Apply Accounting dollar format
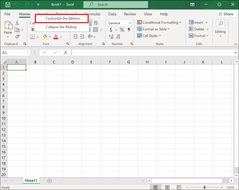The image size is (239, 190). pyautogui.click(x=111, y=29)
